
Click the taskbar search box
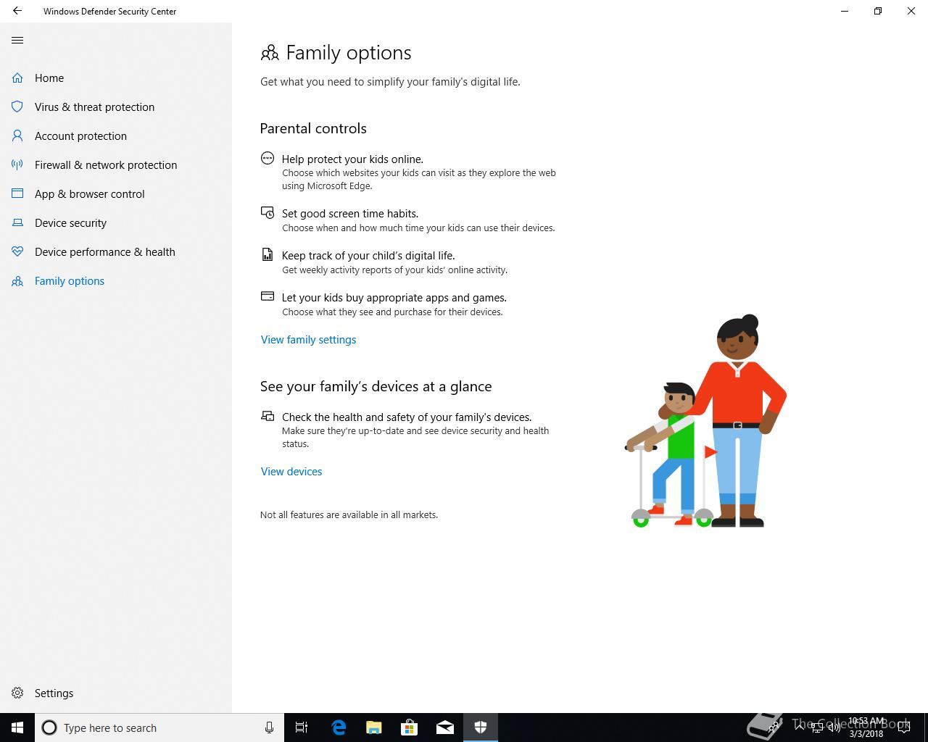(159, 728)
